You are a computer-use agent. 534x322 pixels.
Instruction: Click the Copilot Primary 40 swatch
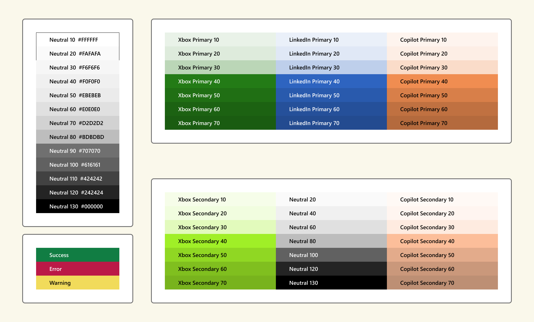(442, 81)
